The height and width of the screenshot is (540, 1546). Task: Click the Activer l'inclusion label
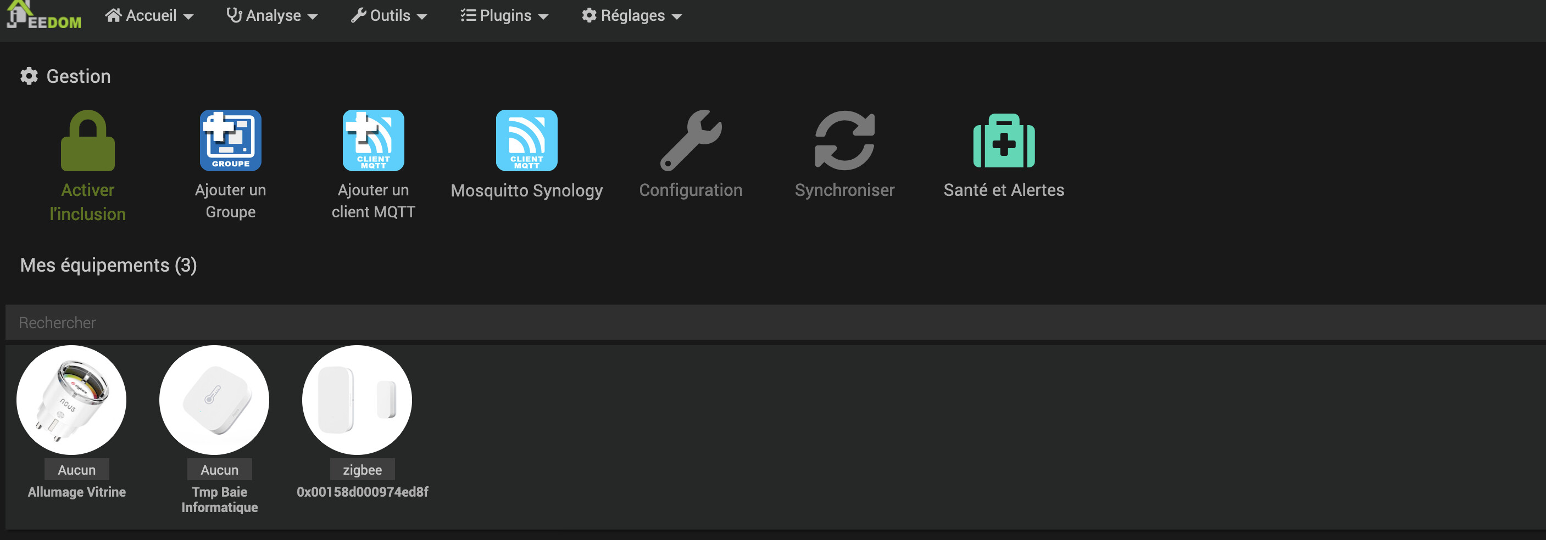click(87, 201)
